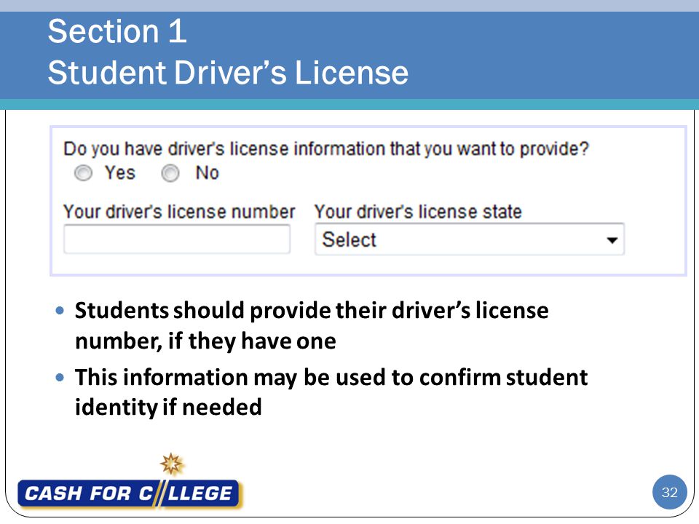The width and height of the screenshot is (699, 524).
Task: Click the dropdown arrow beside Select
Action: (612, 241)
